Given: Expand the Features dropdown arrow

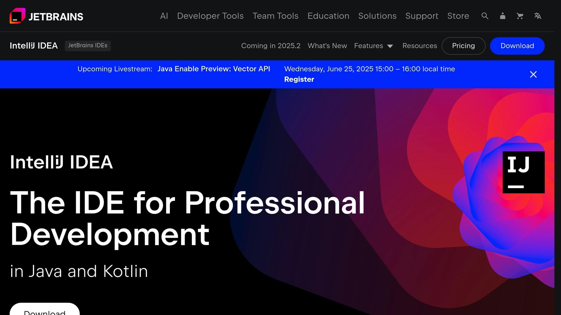Looking at the screenshot, I should [390, 46].
